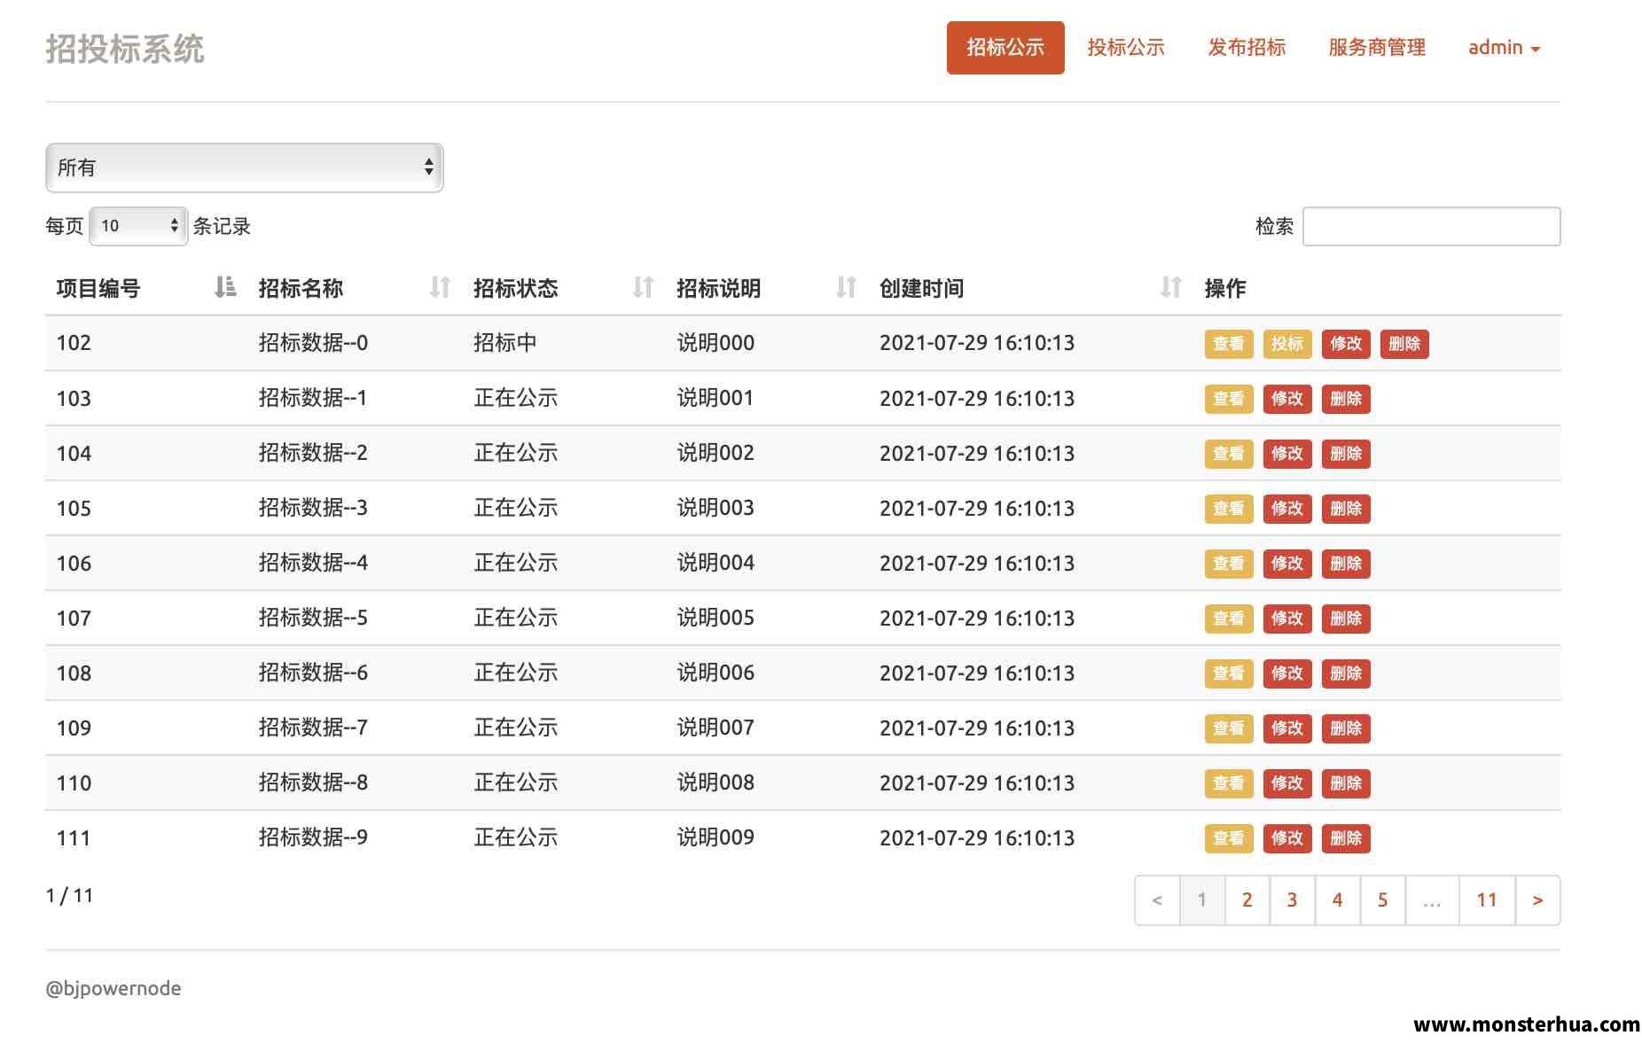
Task: Click the 操作 column header
Action: point(1225,288)
